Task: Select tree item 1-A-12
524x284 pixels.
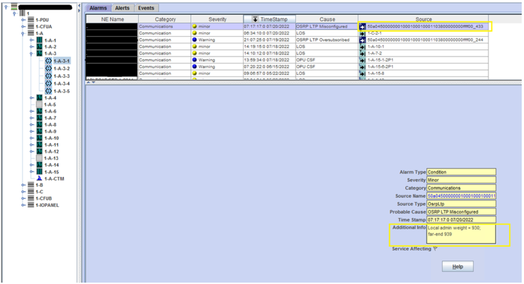Action: [x=52, y=151]
